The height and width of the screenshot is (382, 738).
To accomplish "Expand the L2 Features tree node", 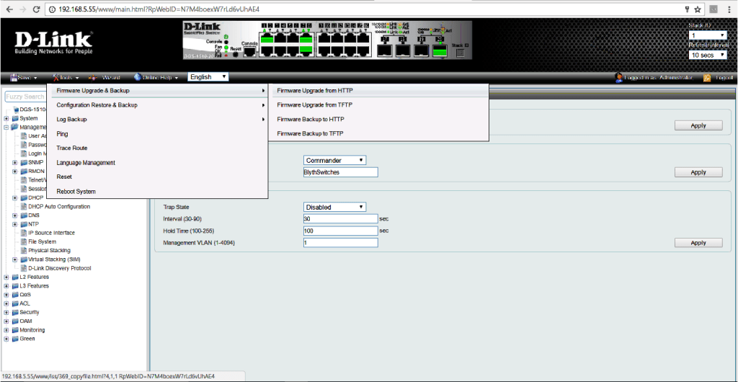I will click(x=6, y=277).
